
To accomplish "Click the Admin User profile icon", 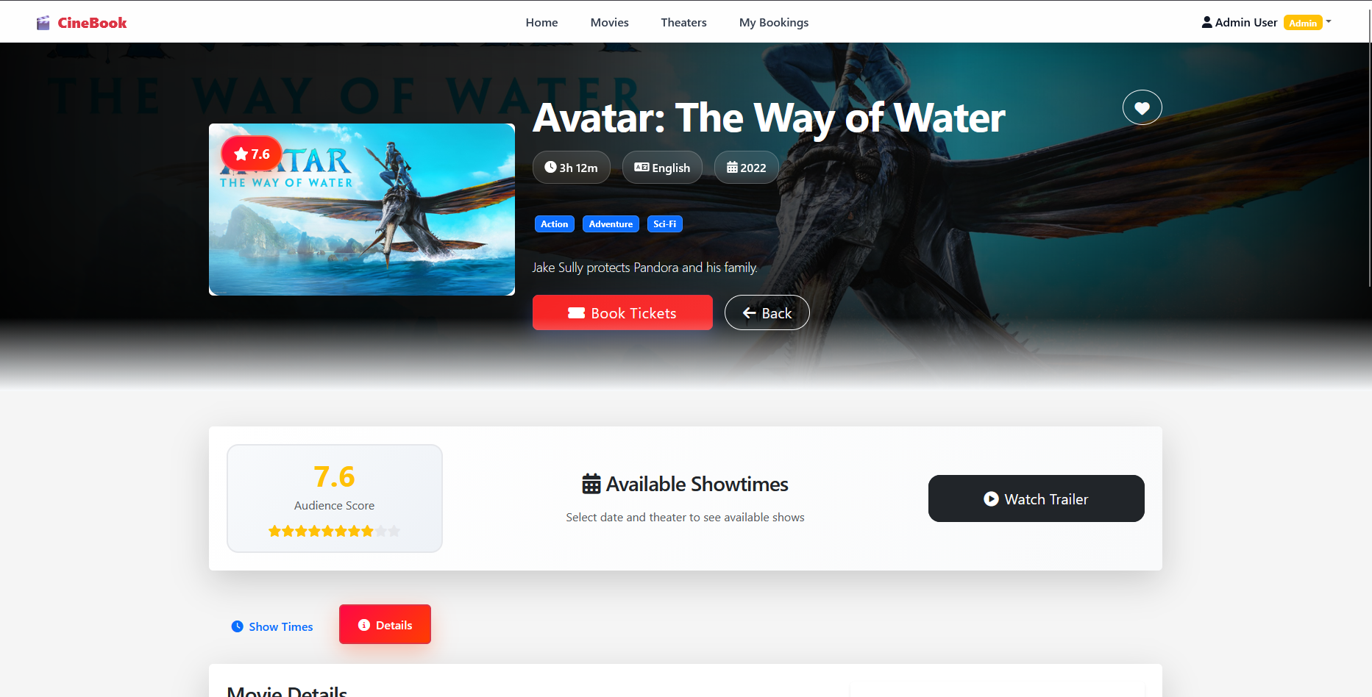I will click(1206, 22).
